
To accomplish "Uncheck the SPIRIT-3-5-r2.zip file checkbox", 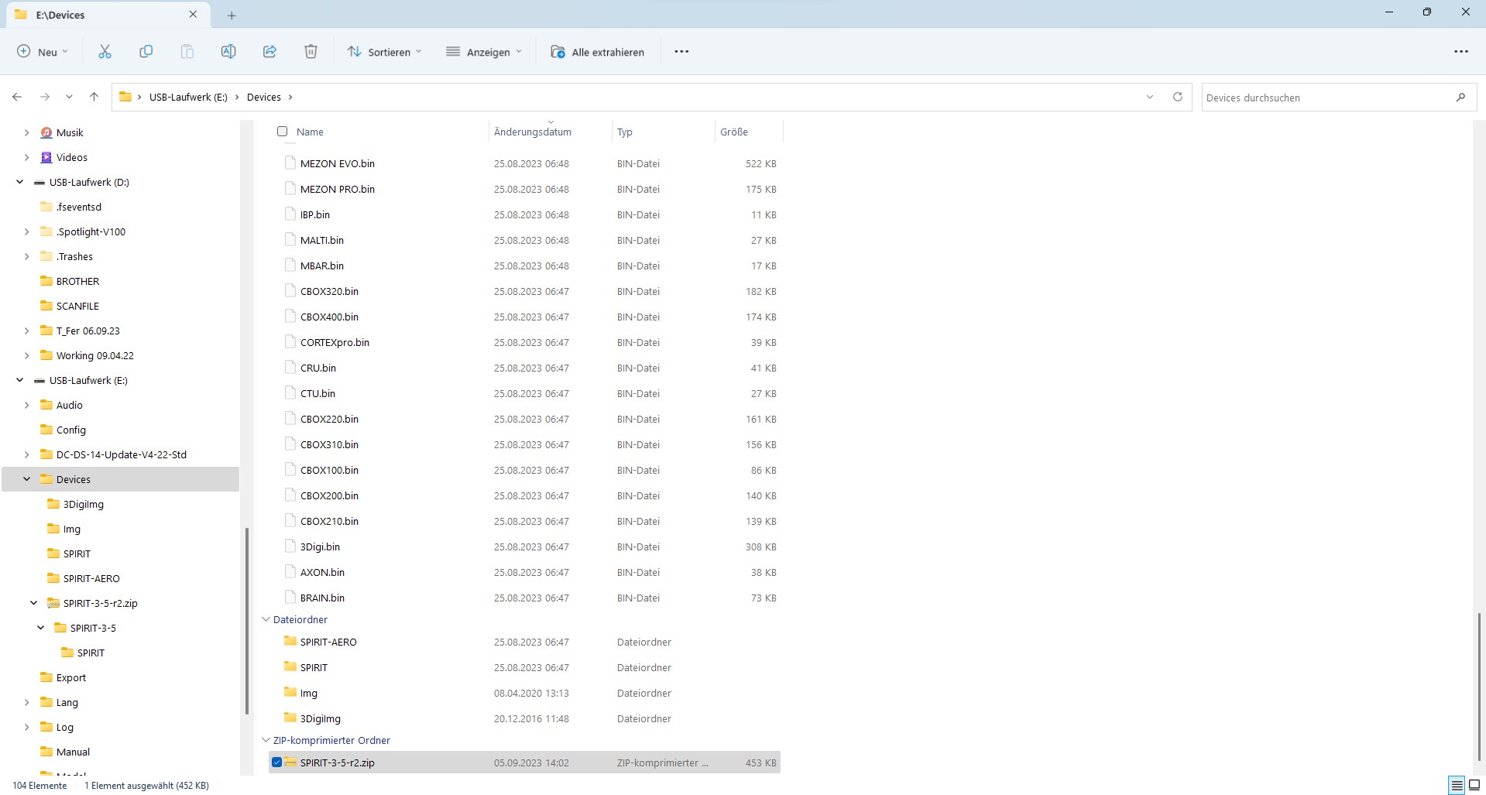I will tap(277, 762).
